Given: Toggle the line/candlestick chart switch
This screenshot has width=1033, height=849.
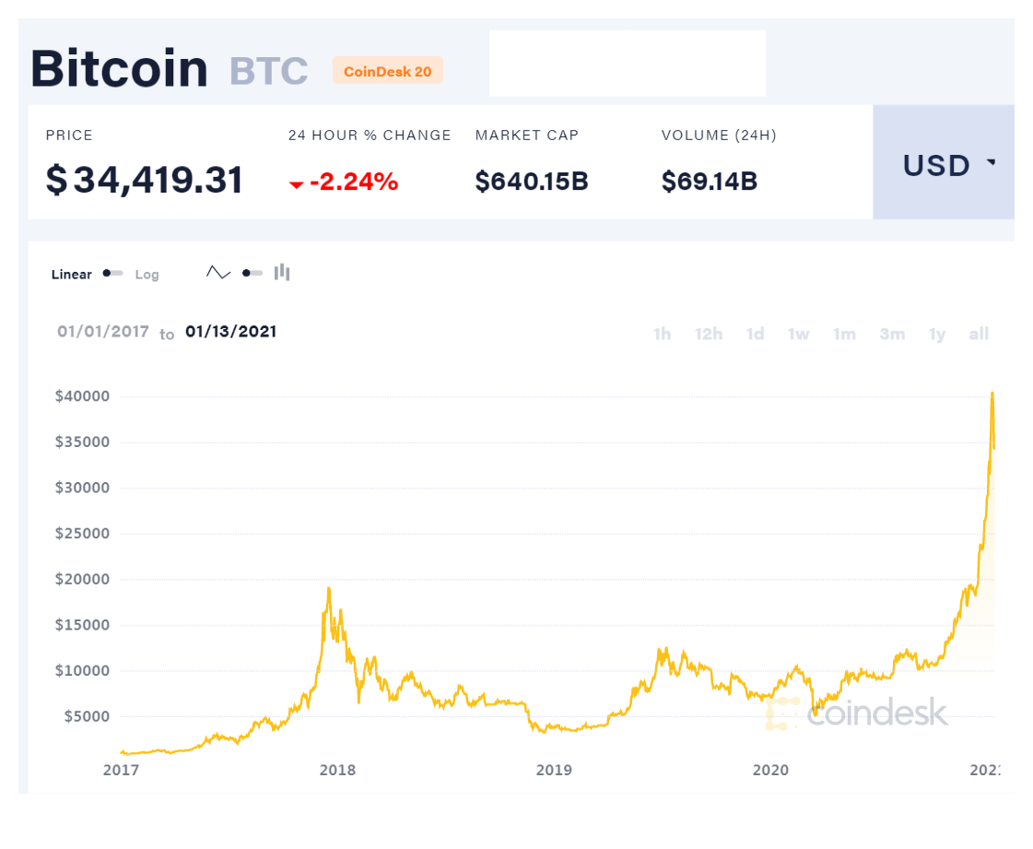Looking at the screenshot, I should click(252, 273).
